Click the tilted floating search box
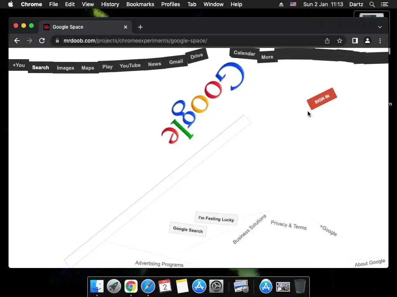 (x=157, y=191)
